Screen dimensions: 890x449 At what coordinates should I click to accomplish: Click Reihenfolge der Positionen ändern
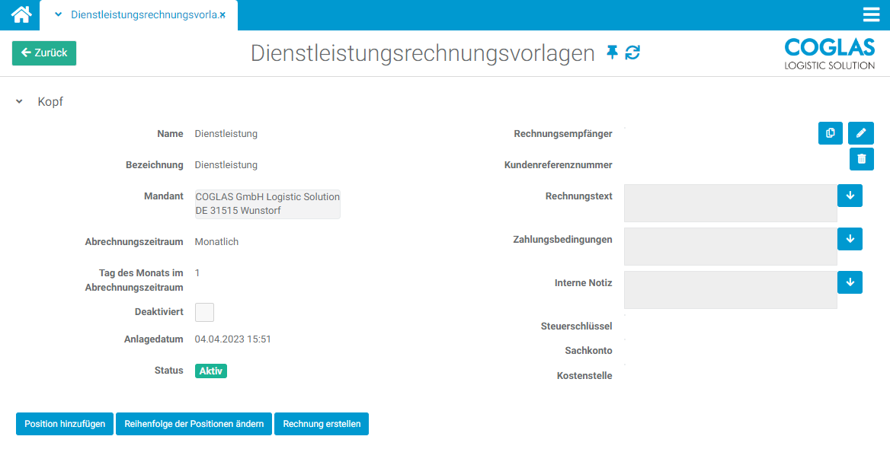pyautogui.click(x=194, y=424)
